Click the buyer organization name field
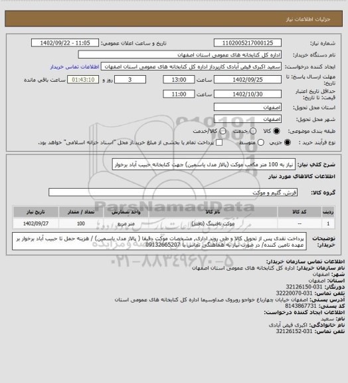 click(x=179, y=55)
